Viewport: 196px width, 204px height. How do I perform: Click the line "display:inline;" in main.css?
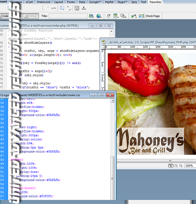coord(29,140)
